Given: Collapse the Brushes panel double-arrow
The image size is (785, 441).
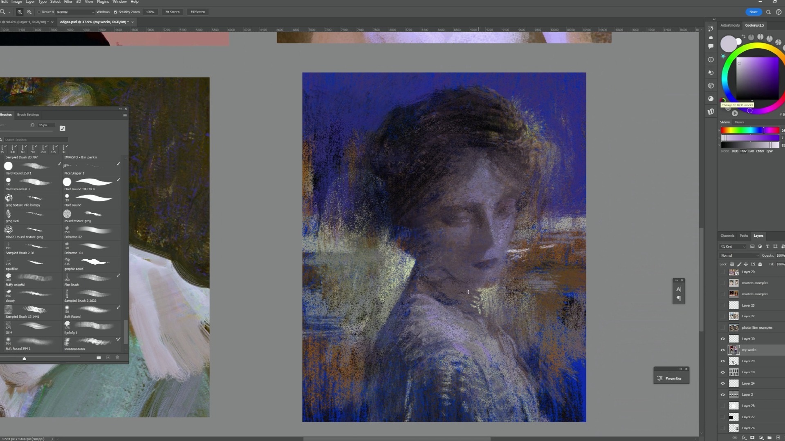Looking at the screenshot, I should [120, 109].
